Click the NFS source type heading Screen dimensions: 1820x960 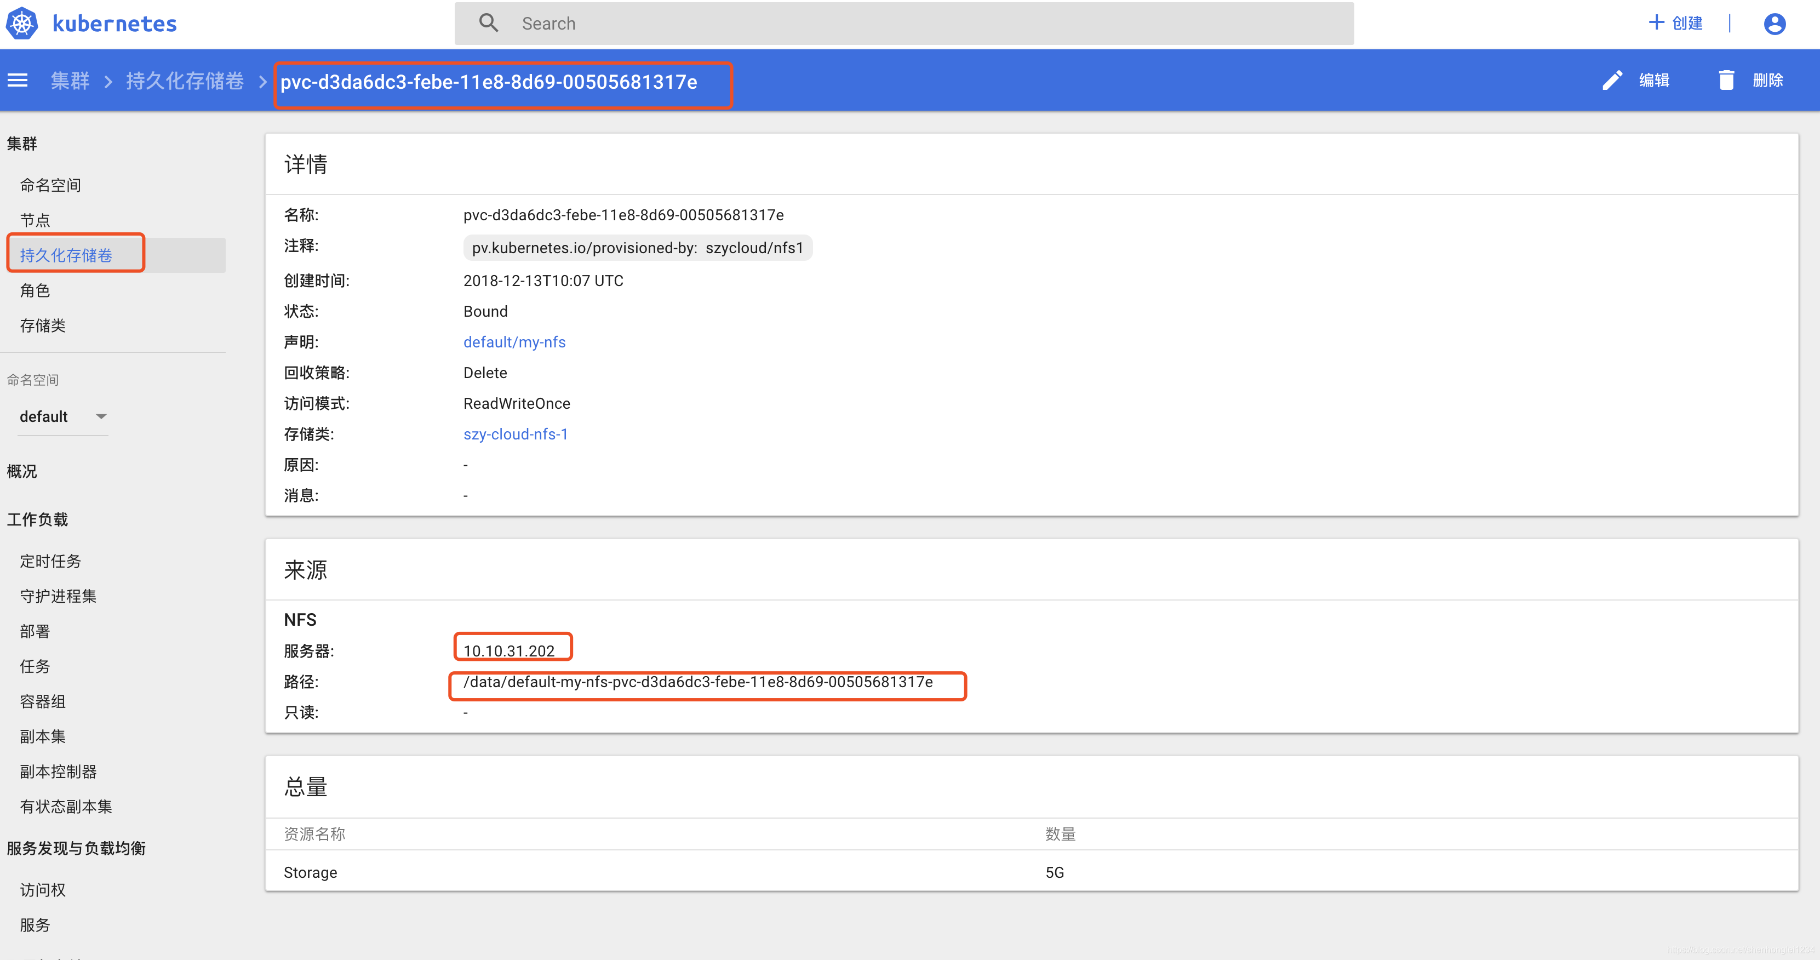coord(300,620)
